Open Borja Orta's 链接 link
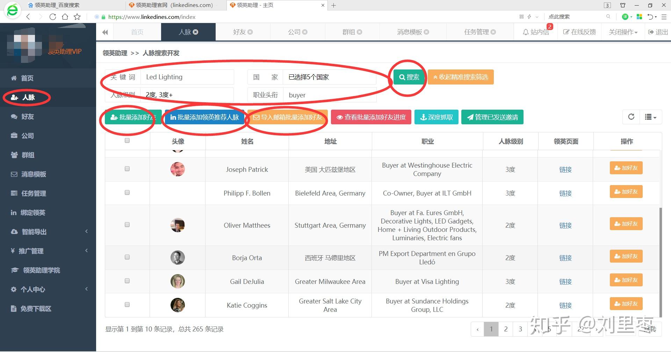The width and height of the screenshot is (671, 352). (565, 258)
